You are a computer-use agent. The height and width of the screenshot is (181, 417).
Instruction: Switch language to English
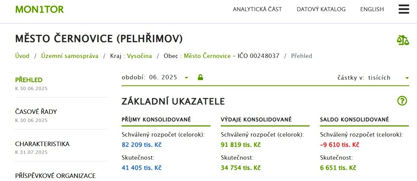(372, 9)
